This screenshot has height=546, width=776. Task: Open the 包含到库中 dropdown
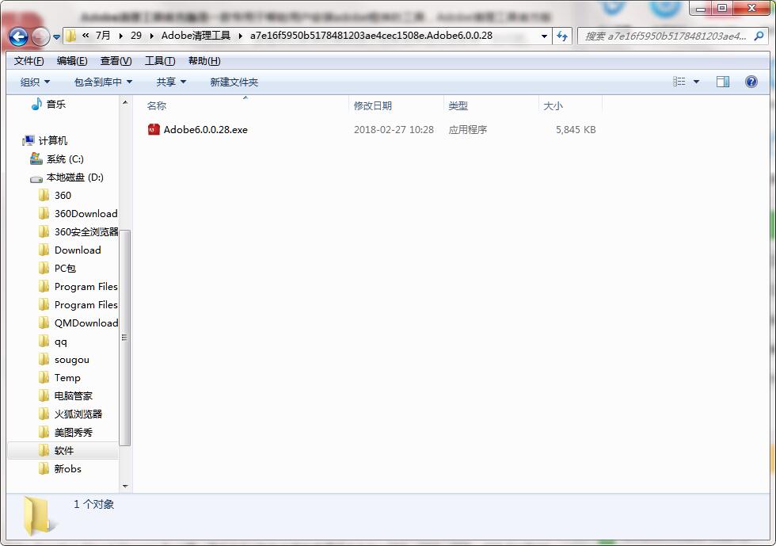point(103,82)
